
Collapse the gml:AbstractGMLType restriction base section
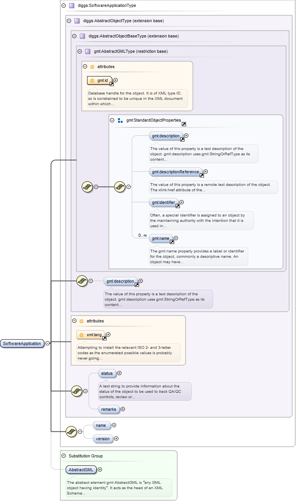click(x=79, y=51)
